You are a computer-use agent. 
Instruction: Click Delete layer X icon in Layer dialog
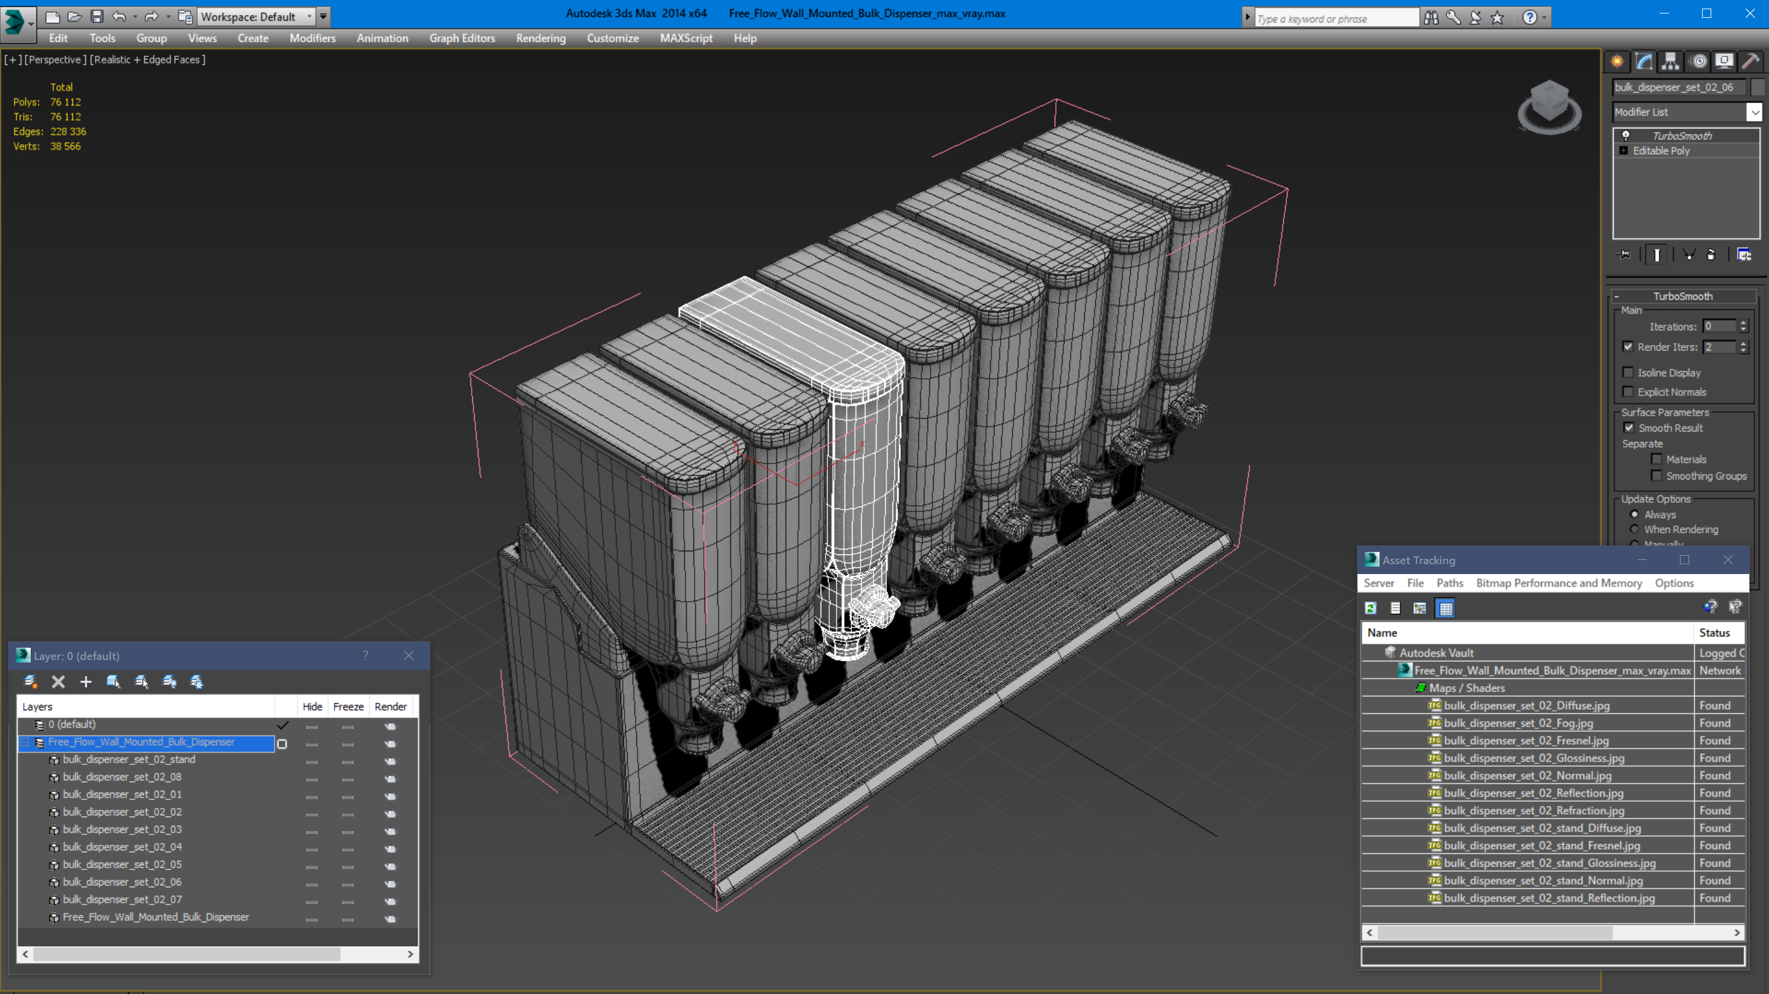[58, 681]
